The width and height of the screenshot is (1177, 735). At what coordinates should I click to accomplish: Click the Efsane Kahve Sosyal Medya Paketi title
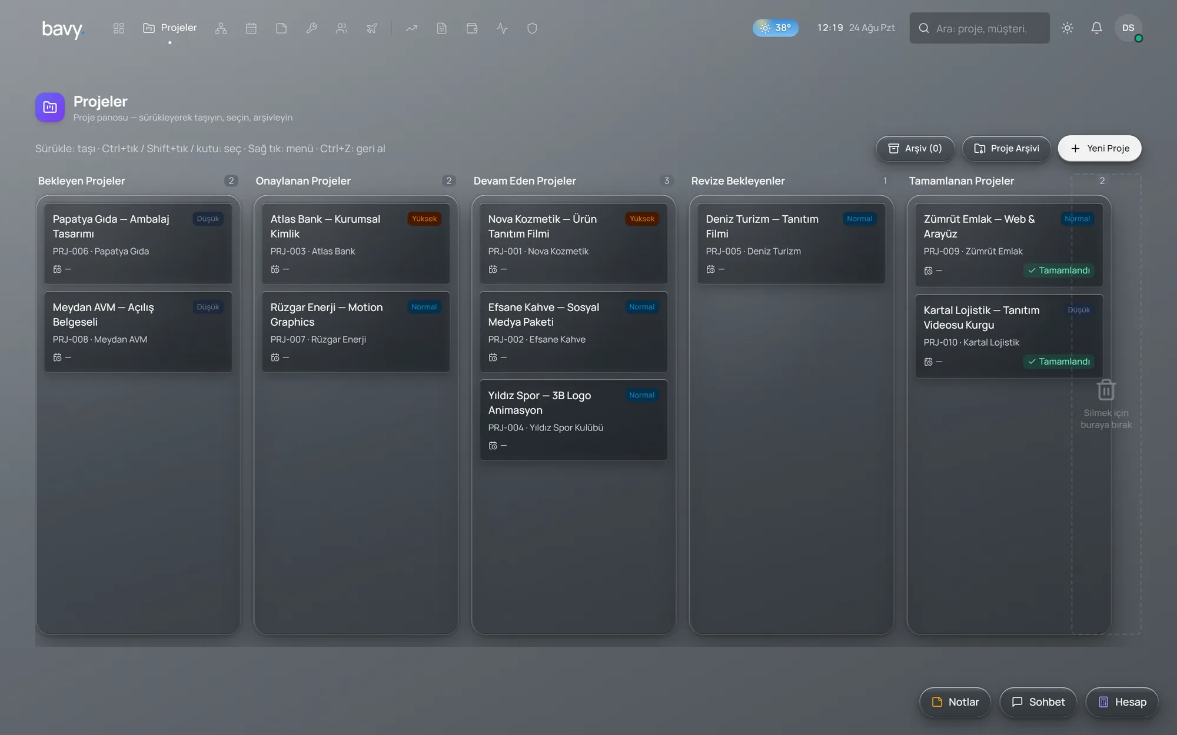pyautogui.click(x=544, y=315)
